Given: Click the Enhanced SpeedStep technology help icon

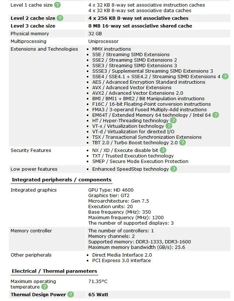Looking at the screenshot, I should pos(174,169).
